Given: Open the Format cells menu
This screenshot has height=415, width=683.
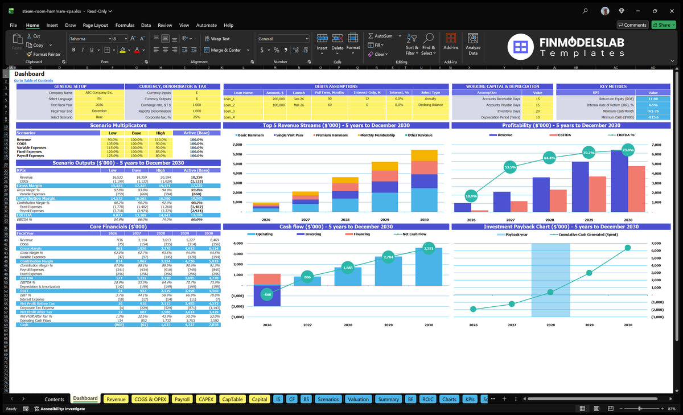Looking at the screenshot, I should [x=353, y=43].
